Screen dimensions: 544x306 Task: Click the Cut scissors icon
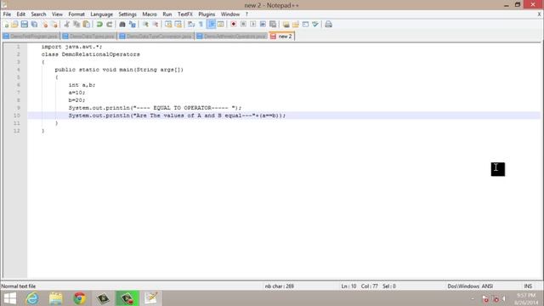tap(67, 25)
